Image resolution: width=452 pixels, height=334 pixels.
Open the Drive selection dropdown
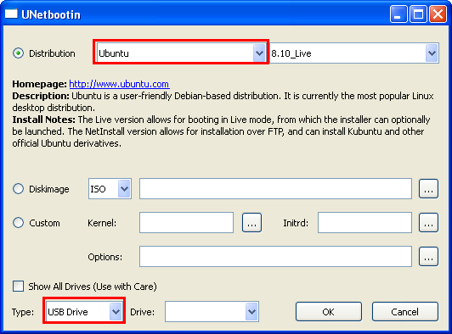[212, 311]
